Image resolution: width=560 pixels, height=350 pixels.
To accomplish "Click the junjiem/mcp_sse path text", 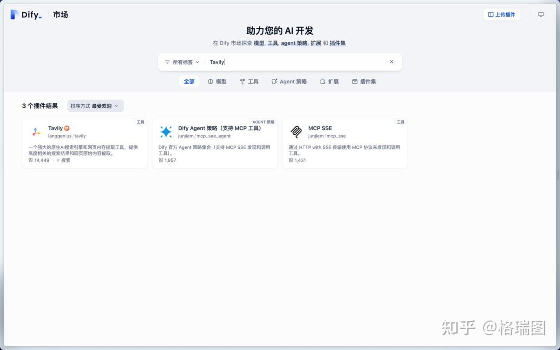I will pos(327,136).
